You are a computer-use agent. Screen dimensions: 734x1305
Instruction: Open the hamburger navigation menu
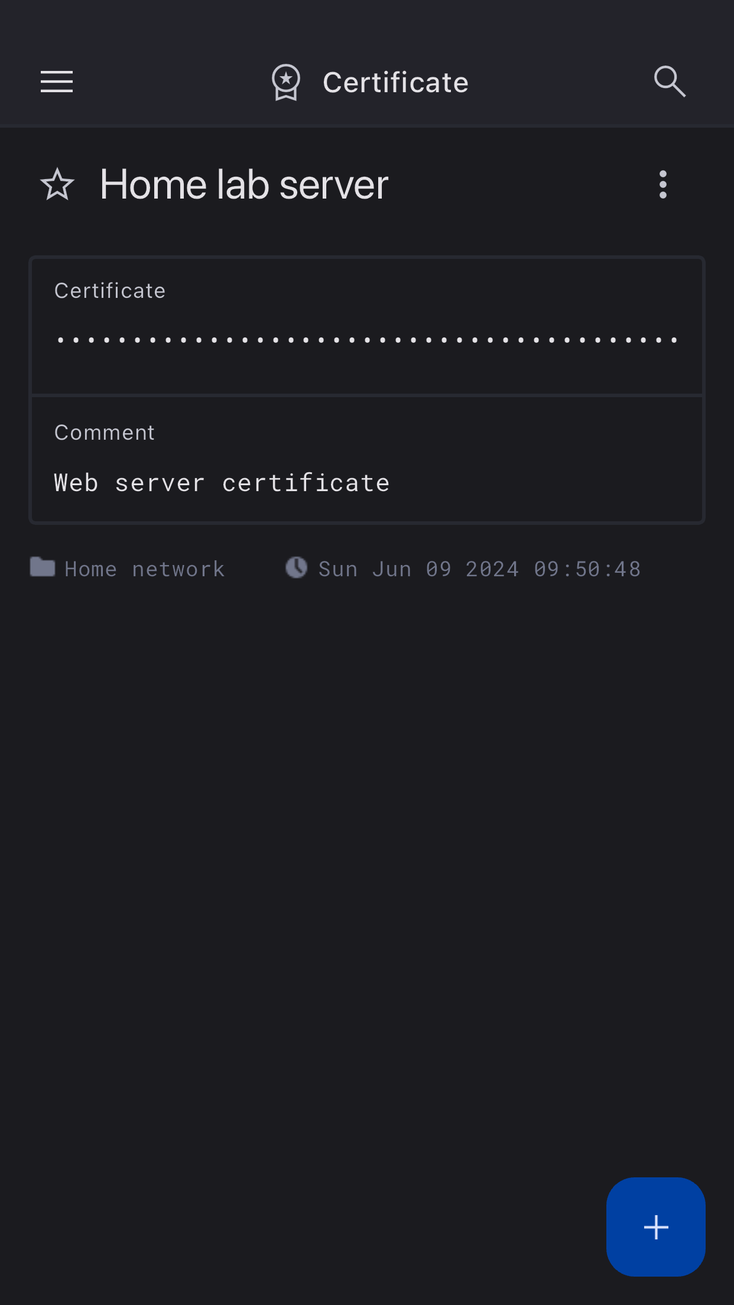[57, 82]
